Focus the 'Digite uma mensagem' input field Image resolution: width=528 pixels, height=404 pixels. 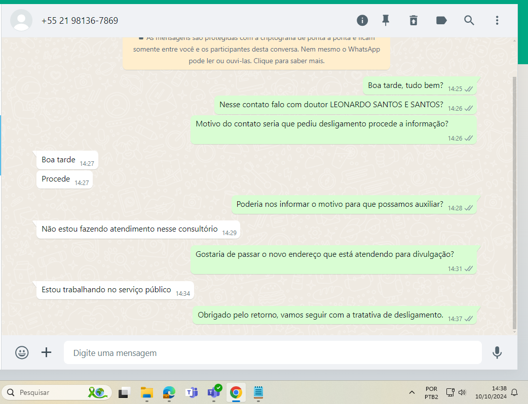[273, 352]
